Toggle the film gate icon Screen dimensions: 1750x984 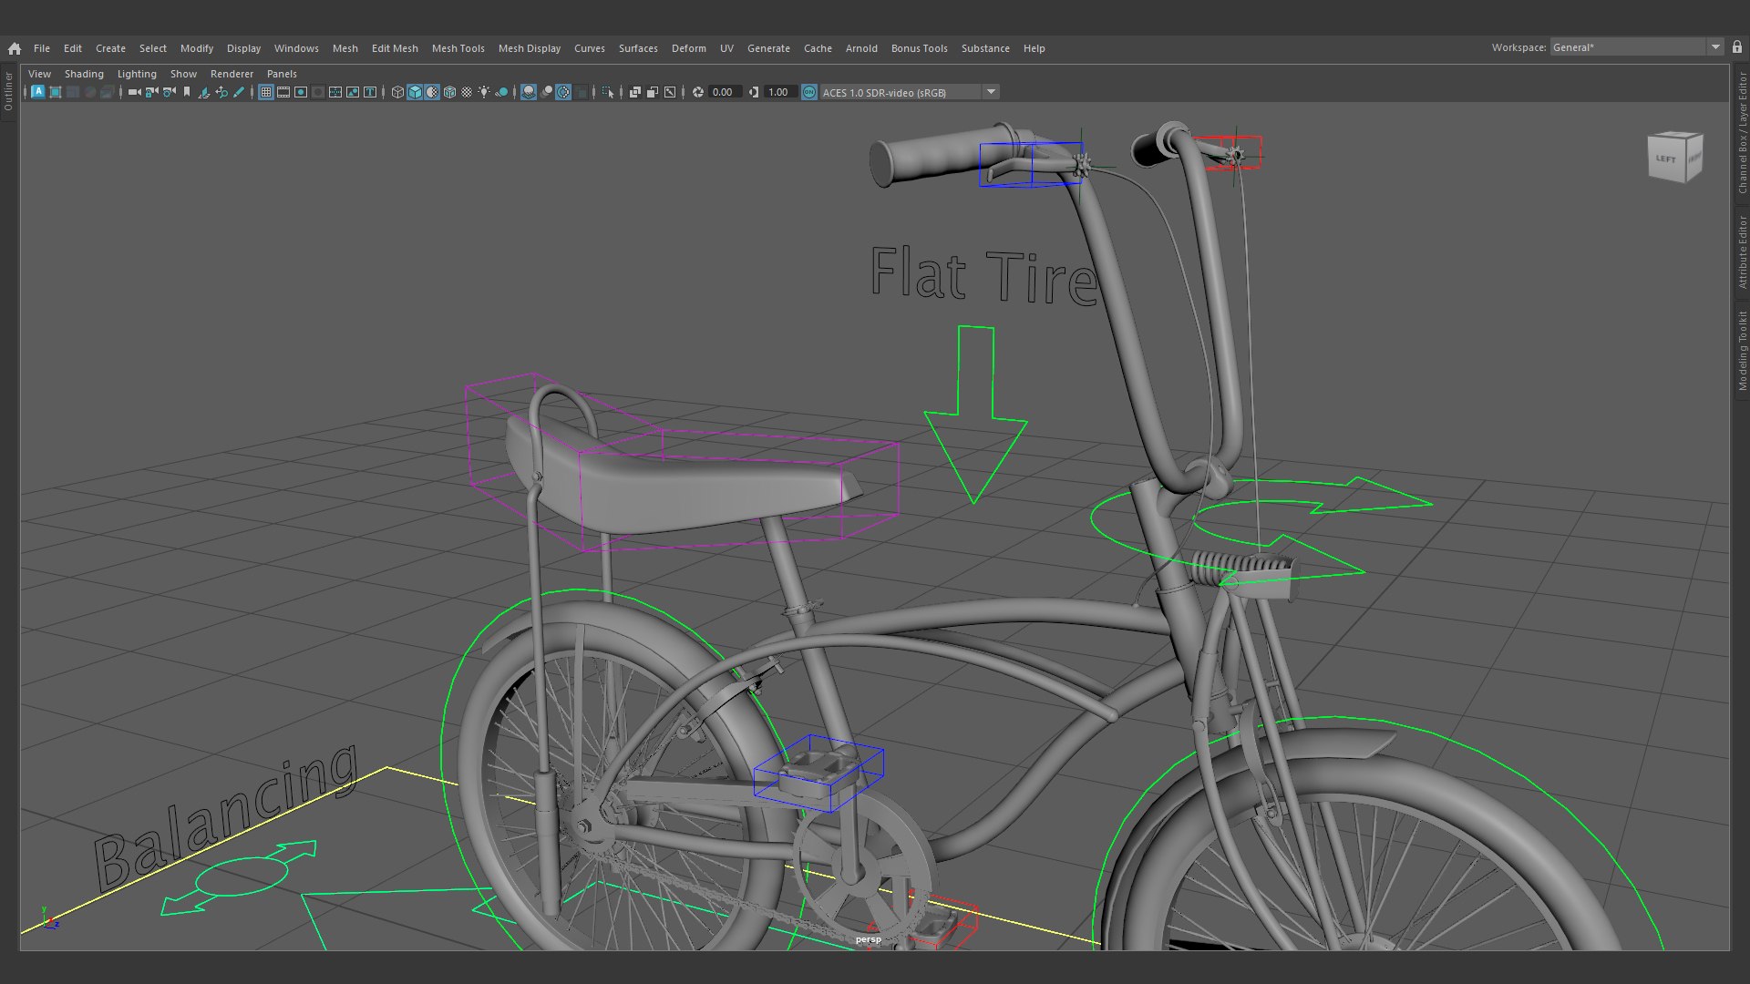coord(283,92)
